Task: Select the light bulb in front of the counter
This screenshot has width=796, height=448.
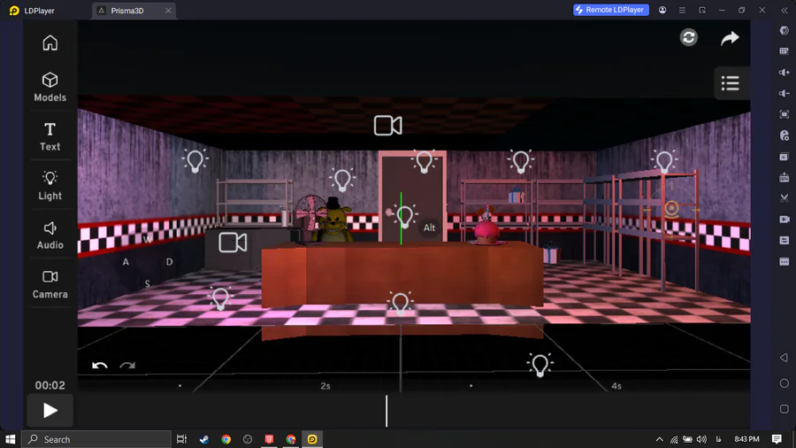Action: click(400, 303)
